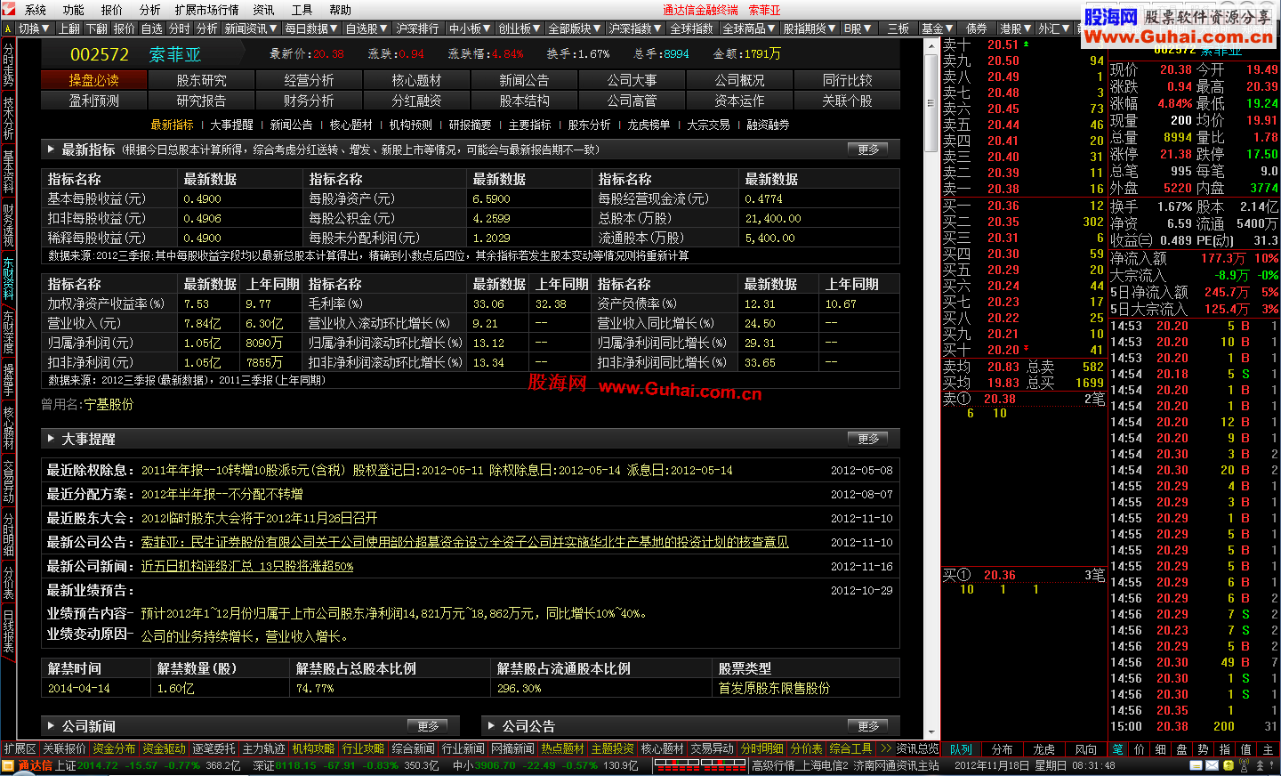The image size is (1281, 776).
Task: Collapse the 公司公告 section triangle
Action: (491, 726)
